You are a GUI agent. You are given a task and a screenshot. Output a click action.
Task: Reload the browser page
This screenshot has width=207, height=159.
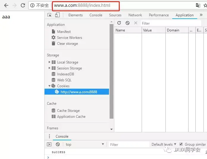pos(23,5)
